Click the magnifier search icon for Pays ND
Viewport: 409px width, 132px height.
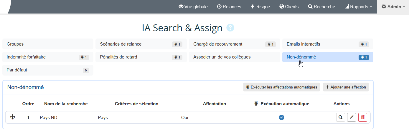[x=341, y=117]
